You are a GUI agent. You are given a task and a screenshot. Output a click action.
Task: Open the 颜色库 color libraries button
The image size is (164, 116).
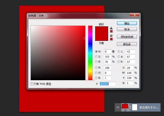[x=127, y=44]
